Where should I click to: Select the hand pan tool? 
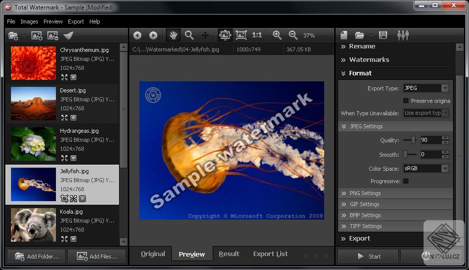(x=173, y=35)
